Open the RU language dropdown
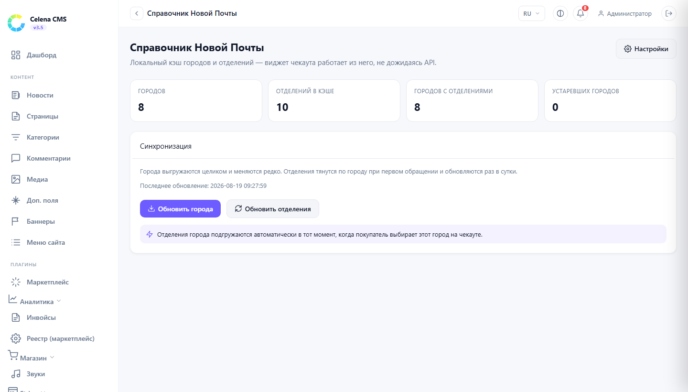 tap(532, 13)
